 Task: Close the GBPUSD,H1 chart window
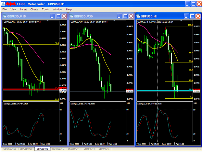pos(198,16)
